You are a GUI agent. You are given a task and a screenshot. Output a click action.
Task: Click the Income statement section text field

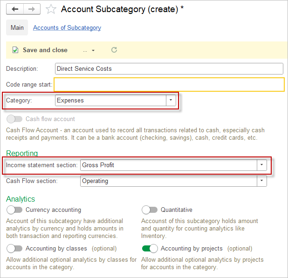coord(168,165)
